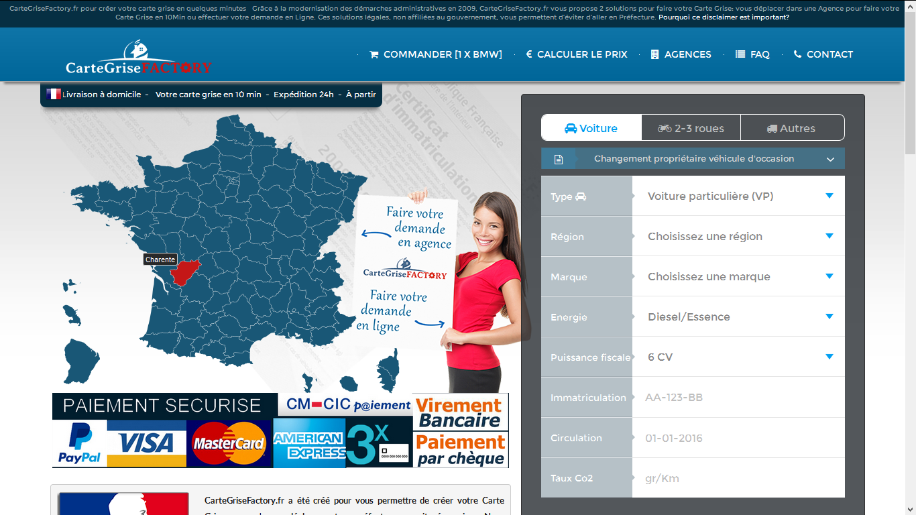Screen dimensions: 916x515
Task: Click the Livraison à domicile ticker text
Action: tap(101, 95)
